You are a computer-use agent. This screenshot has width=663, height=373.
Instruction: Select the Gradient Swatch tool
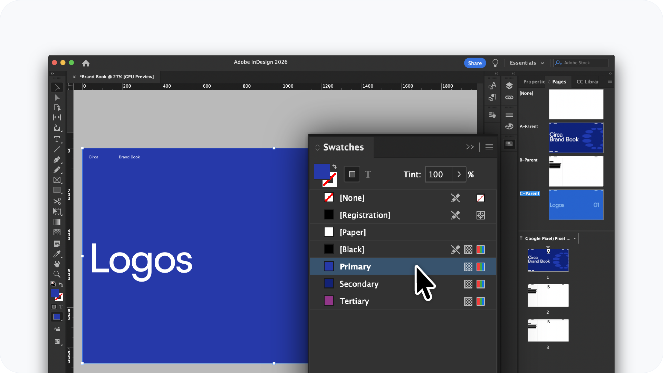click(x=57, y=222)
